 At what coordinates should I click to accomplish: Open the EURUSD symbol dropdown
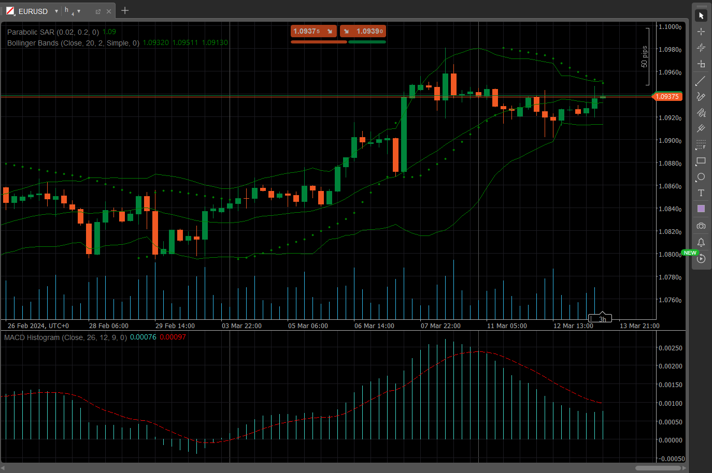[56, 11]
